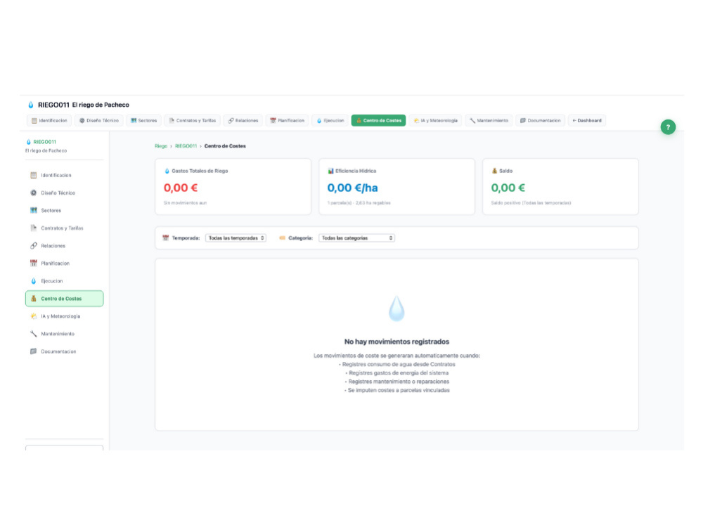Open the Todas las categorias dropdown
703x527 pixels.
click(357, 238)
